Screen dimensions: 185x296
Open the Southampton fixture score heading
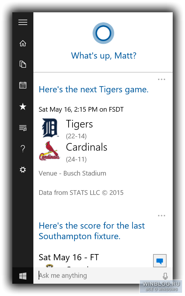point(92,231)
